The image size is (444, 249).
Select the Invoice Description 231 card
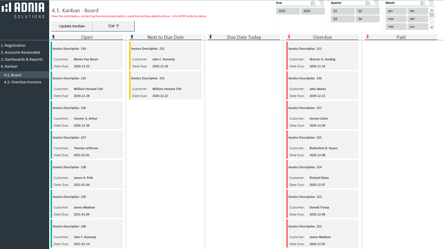pyautogui.click(x=323, y=56)
